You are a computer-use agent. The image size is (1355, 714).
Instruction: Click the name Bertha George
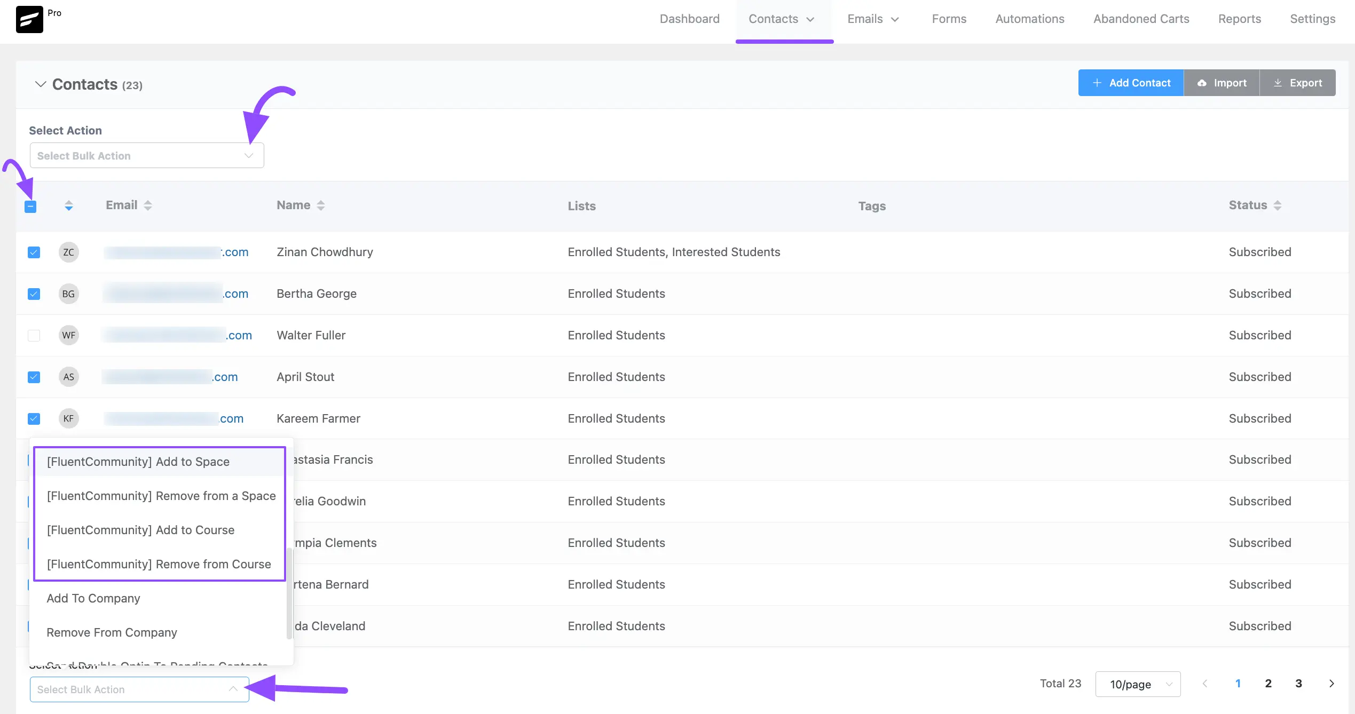[x=317, y=293]
